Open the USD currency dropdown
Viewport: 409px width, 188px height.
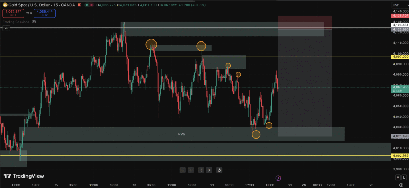[398, 5]
